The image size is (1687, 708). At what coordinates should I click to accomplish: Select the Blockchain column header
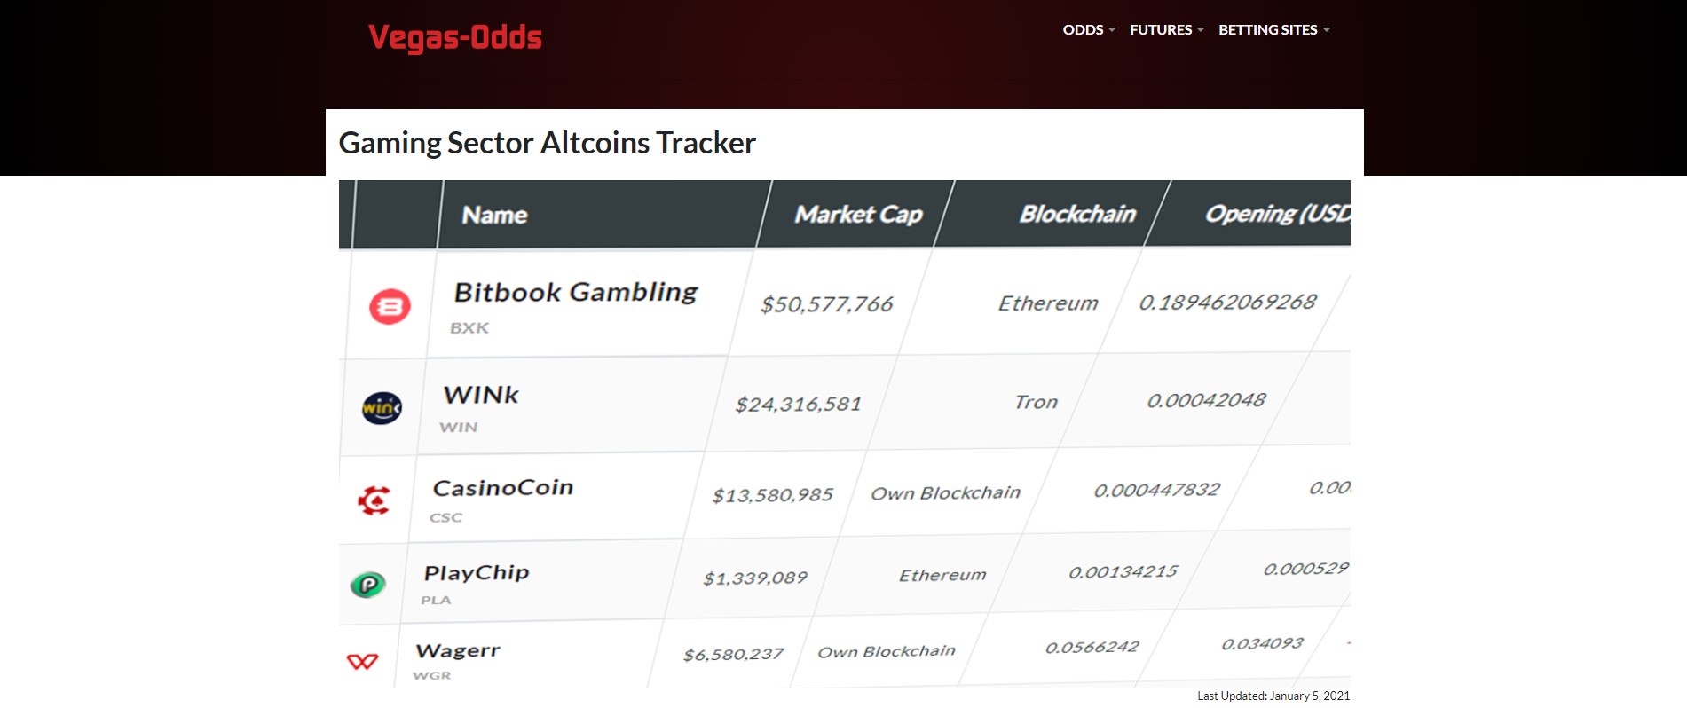pos(1077,214)
